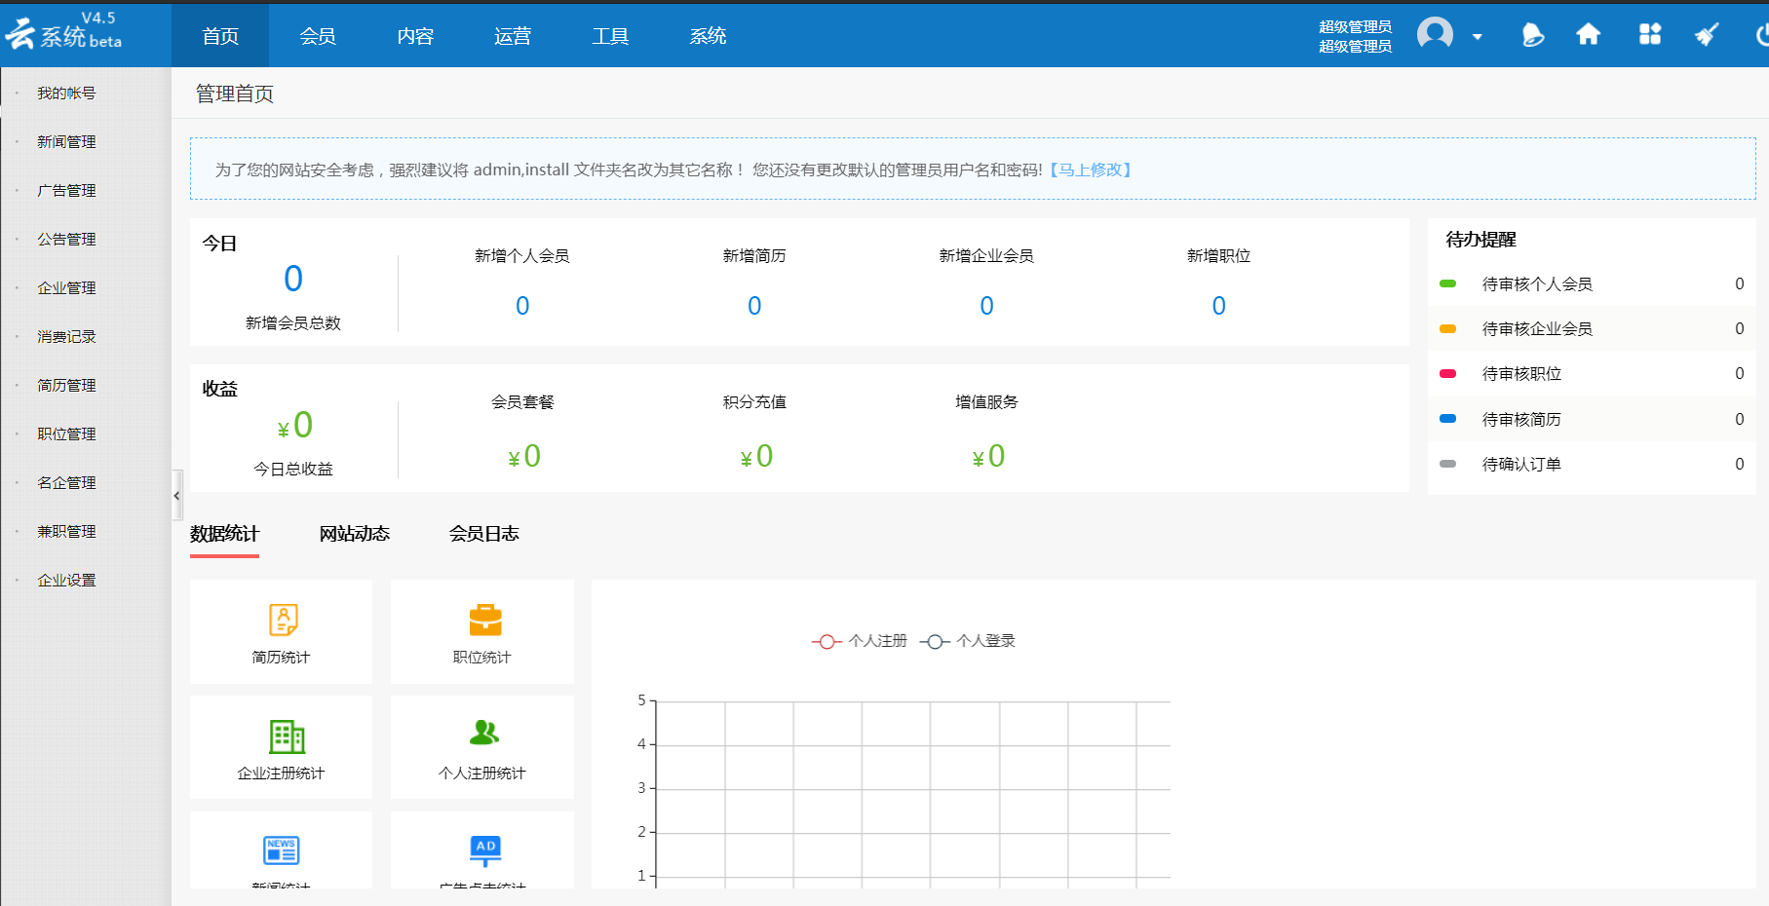Switch to the 网站动态 tab
This screenshot has width=1769, height=906.
(x=354, y=533)
